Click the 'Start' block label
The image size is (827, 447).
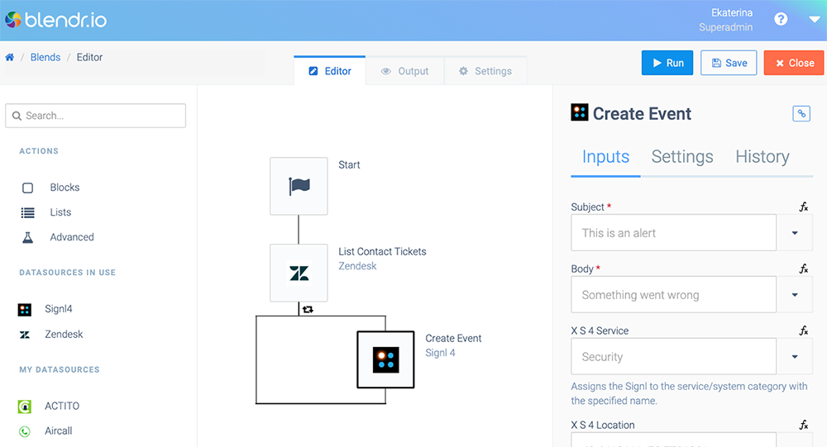(349, 164)
